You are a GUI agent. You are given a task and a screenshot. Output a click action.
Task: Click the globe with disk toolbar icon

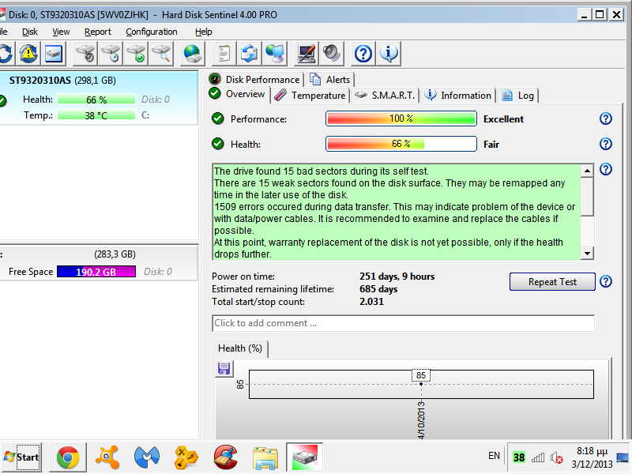coord(192,53)
